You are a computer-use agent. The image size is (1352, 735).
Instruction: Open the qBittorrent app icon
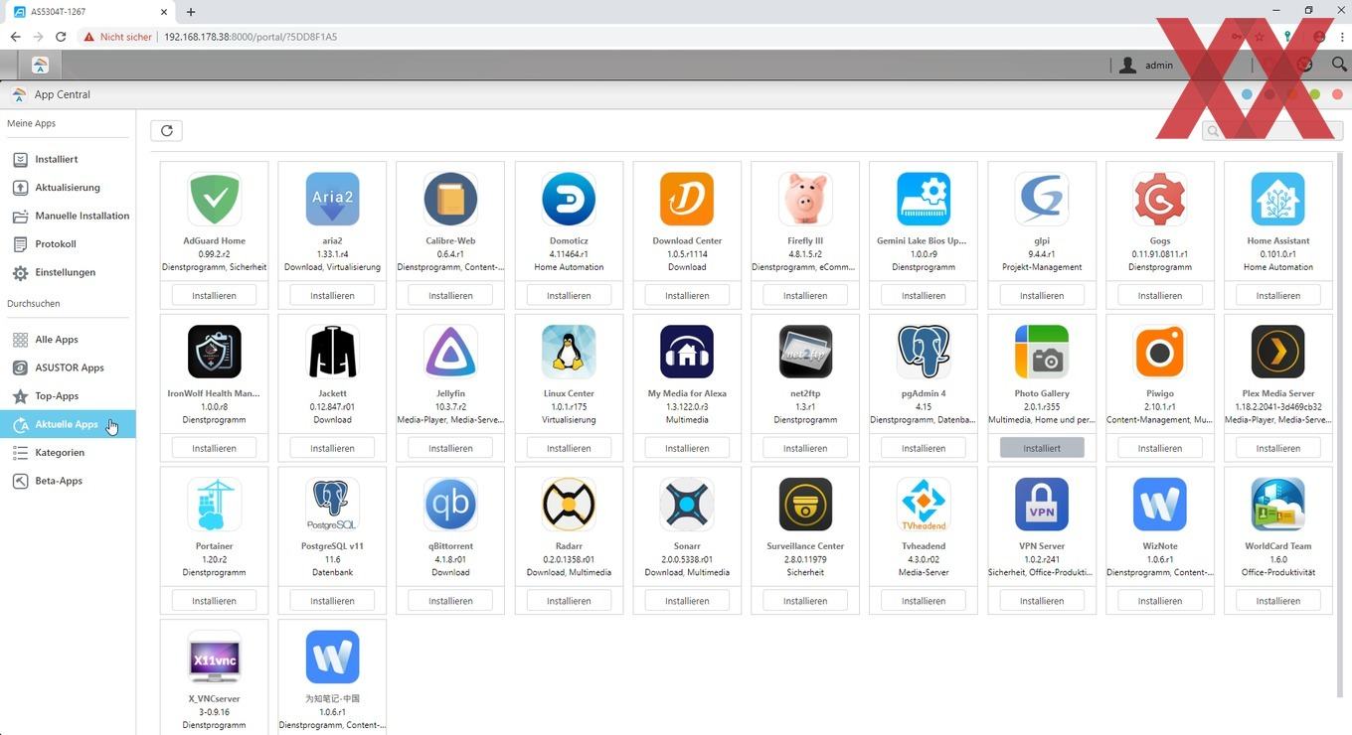pyautogui.click(x=450, y=505)
